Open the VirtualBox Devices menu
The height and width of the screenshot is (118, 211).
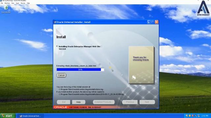[x=23, y=3]
